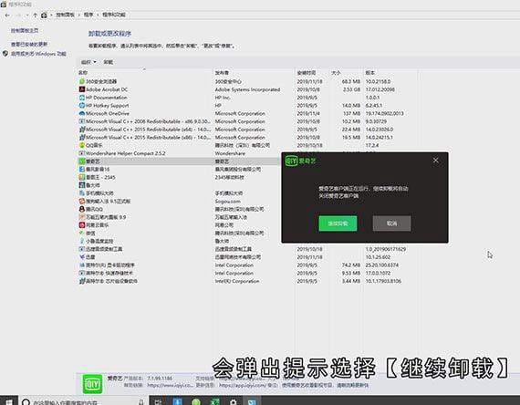Open the 组织 dropdown menu
520x405 pixels.
(88, 62)
